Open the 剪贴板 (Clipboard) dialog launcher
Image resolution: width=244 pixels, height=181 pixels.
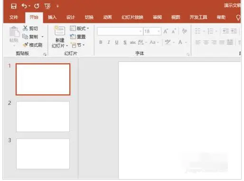[x=45, y=54]
